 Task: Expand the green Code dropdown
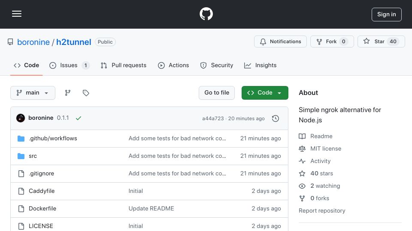click(265, 93)
